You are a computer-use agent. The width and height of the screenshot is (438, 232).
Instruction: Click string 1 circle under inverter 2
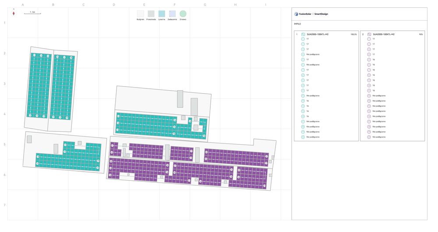click(x=369, y=39)
